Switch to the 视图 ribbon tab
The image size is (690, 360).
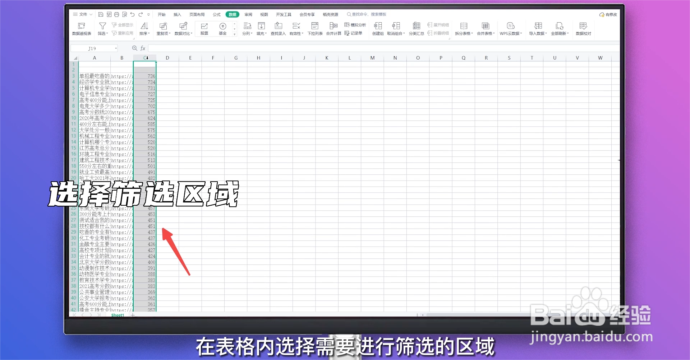(x=264, y=14)
